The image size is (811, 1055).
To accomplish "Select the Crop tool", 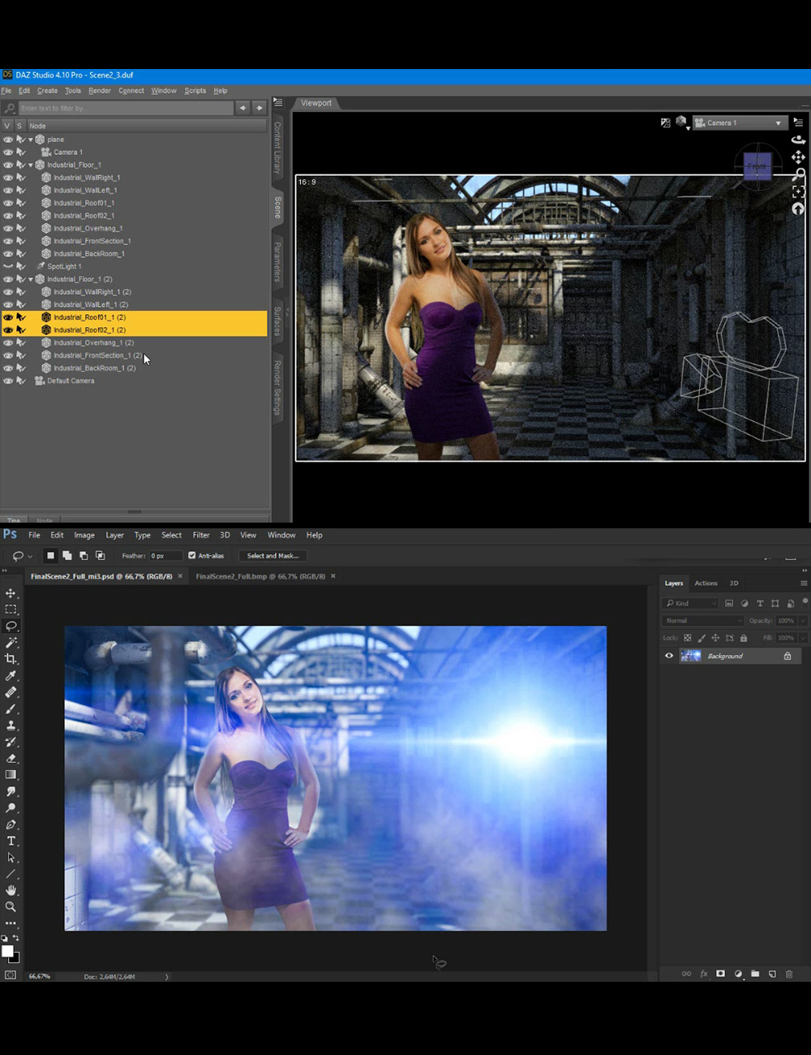I will pos(11,659).
